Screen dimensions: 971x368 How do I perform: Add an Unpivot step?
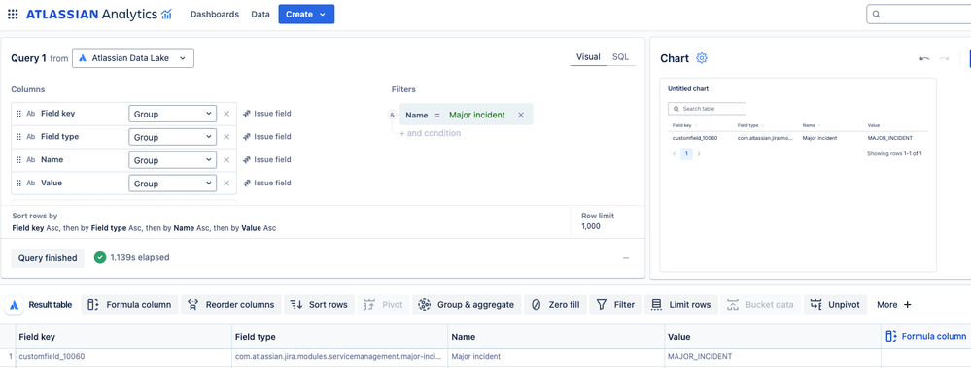[x=835, y=304]
